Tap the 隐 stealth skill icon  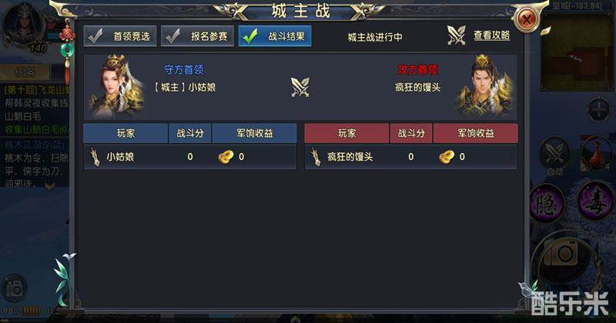pos(547,203)
